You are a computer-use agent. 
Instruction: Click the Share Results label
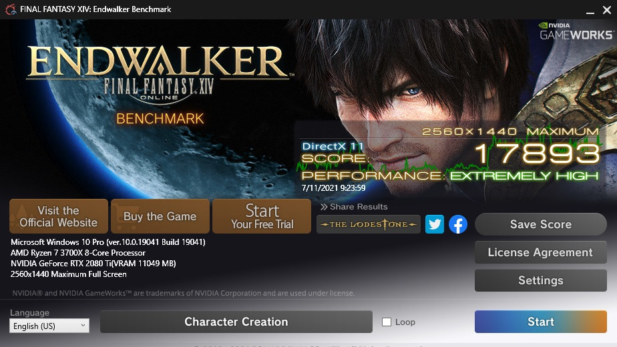coord(354,207)
